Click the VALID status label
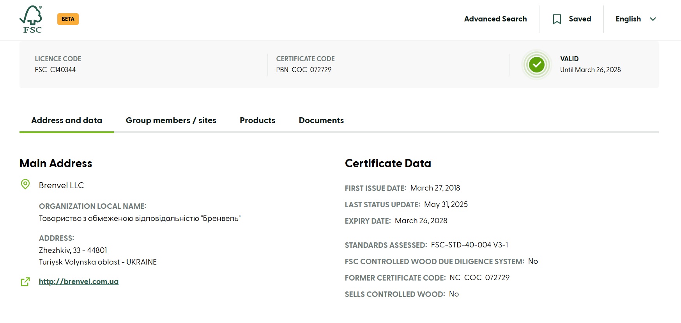681x323 pixels. point(570,59)
